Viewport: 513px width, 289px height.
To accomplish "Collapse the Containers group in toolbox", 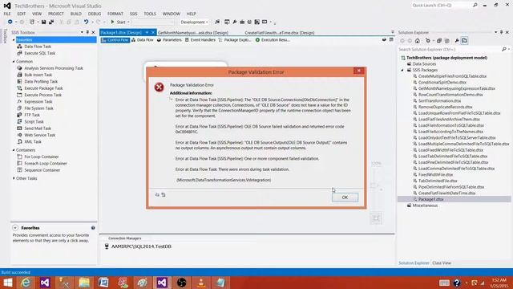I will click(14, 150).
